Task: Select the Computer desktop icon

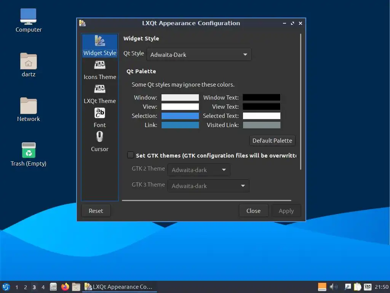Action: coord(28,21)
